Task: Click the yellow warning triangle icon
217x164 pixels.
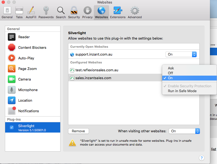Action: (72, 143)
